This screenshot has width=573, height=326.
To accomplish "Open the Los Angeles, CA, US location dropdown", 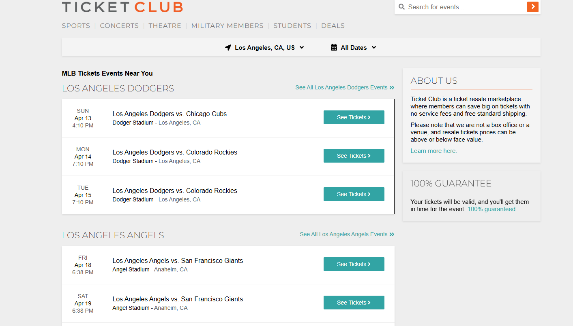I will [x=265, y=48].
